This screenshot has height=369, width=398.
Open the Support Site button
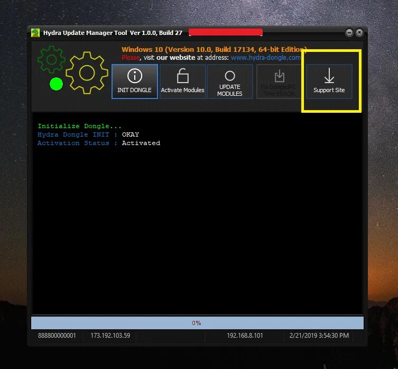[x=329, y=82]
